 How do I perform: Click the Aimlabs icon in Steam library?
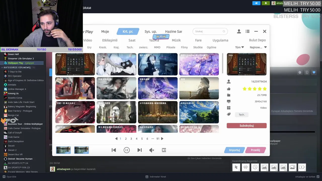point(6,85)
